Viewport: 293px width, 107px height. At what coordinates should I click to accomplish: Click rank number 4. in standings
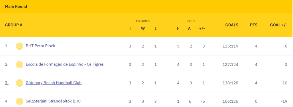[x=7, y=101]
